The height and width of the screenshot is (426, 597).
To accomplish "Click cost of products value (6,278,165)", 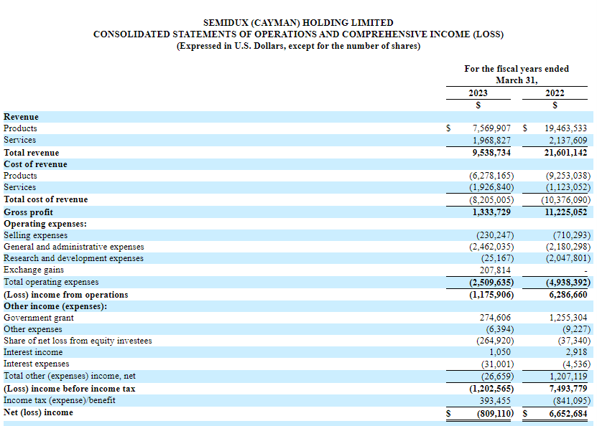I will pyautogui.click(x=491, y=176).
